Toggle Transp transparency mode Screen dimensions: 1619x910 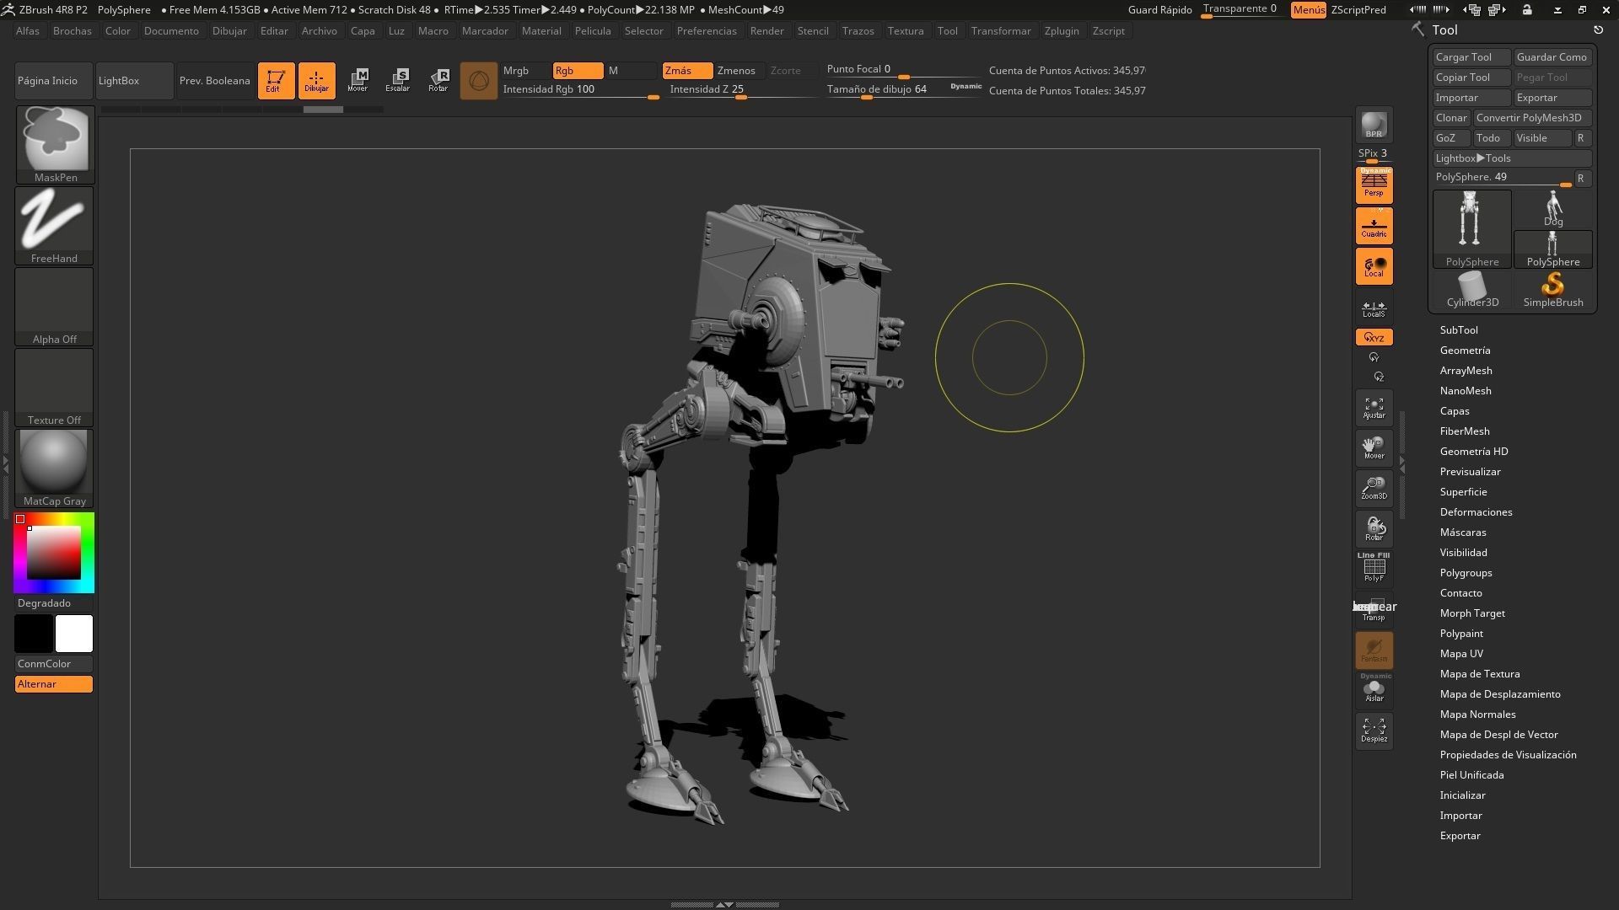[1374, 610]
